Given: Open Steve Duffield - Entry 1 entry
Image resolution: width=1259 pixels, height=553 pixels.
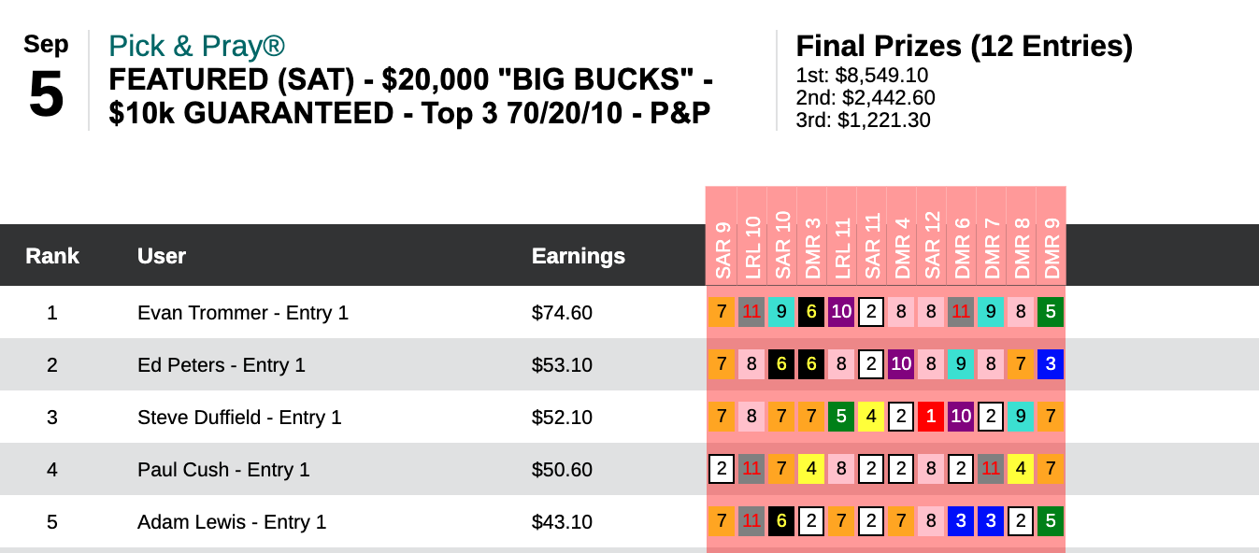Looking at the screenshot, I should click(x=239, y=418).
